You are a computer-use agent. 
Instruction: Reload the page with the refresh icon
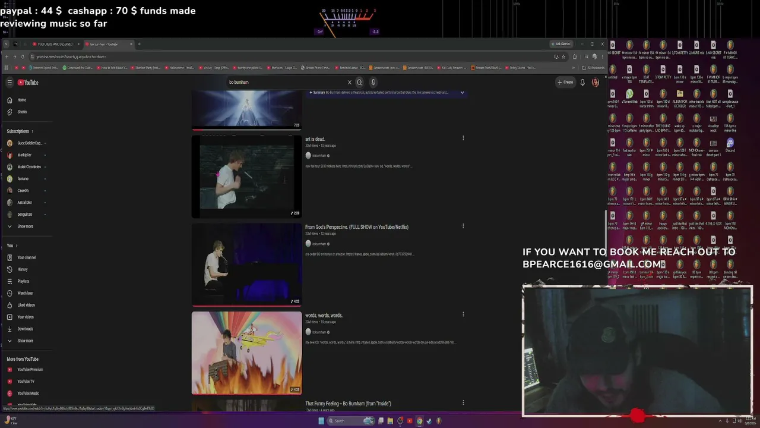[23, 57]
